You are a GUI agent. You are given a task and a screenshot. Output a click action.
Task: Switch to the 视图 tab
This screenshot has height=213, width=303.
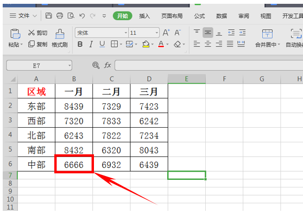(266, 16)
